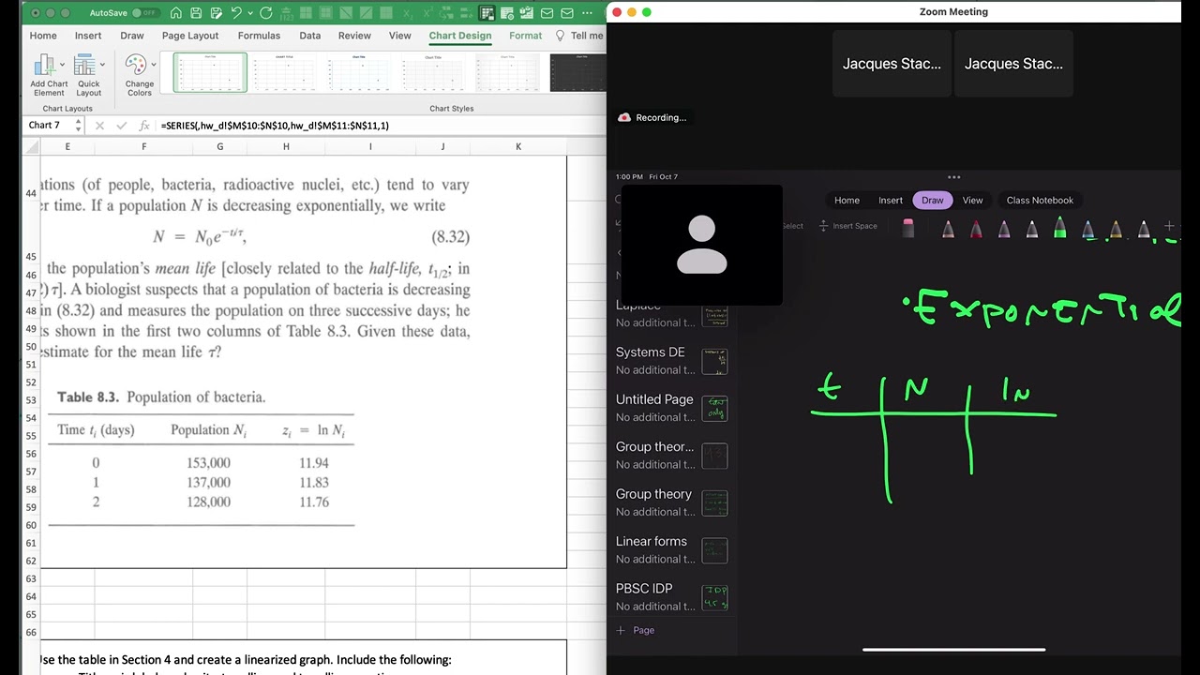Click the Tell me search box

click(x=580, y=36)
